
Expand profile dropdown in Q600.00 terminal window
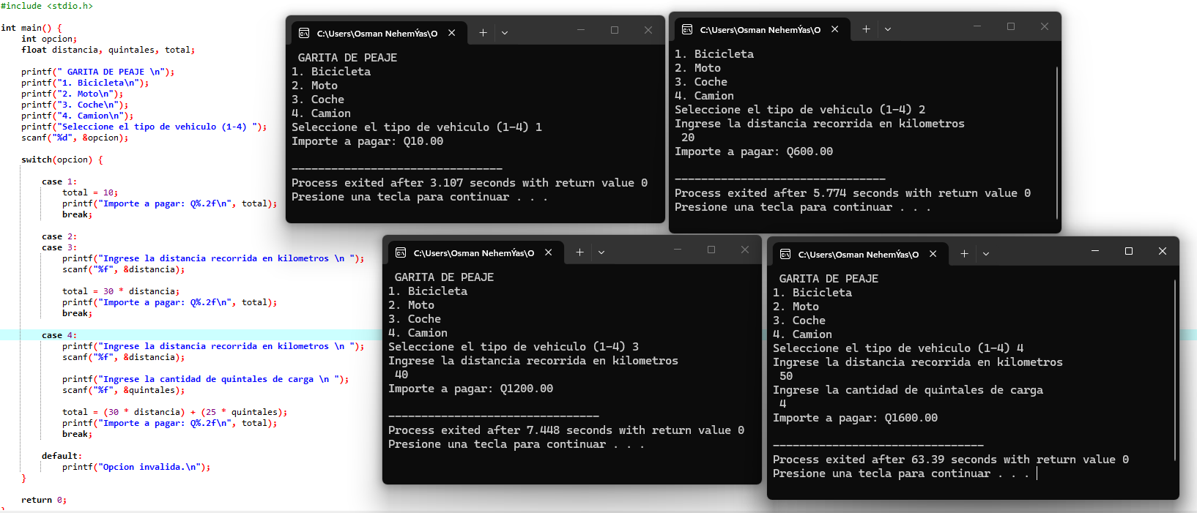pos(888,29)
